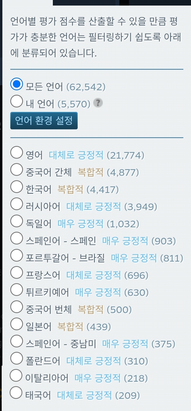Filter by 중국어 번체 reviews
The height and width of the screenshot is (411, 191).
point(16,307)
